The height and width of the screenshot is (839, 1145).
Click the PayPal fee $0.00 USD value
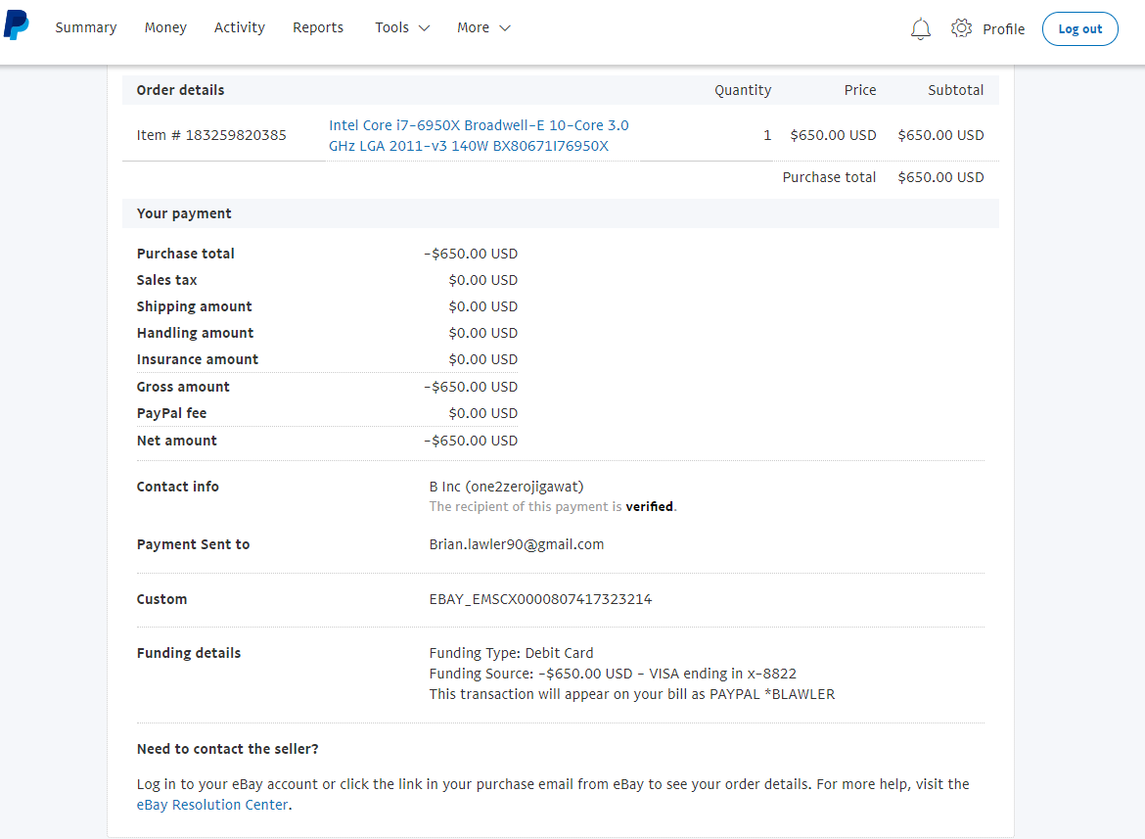pos(482,413)
